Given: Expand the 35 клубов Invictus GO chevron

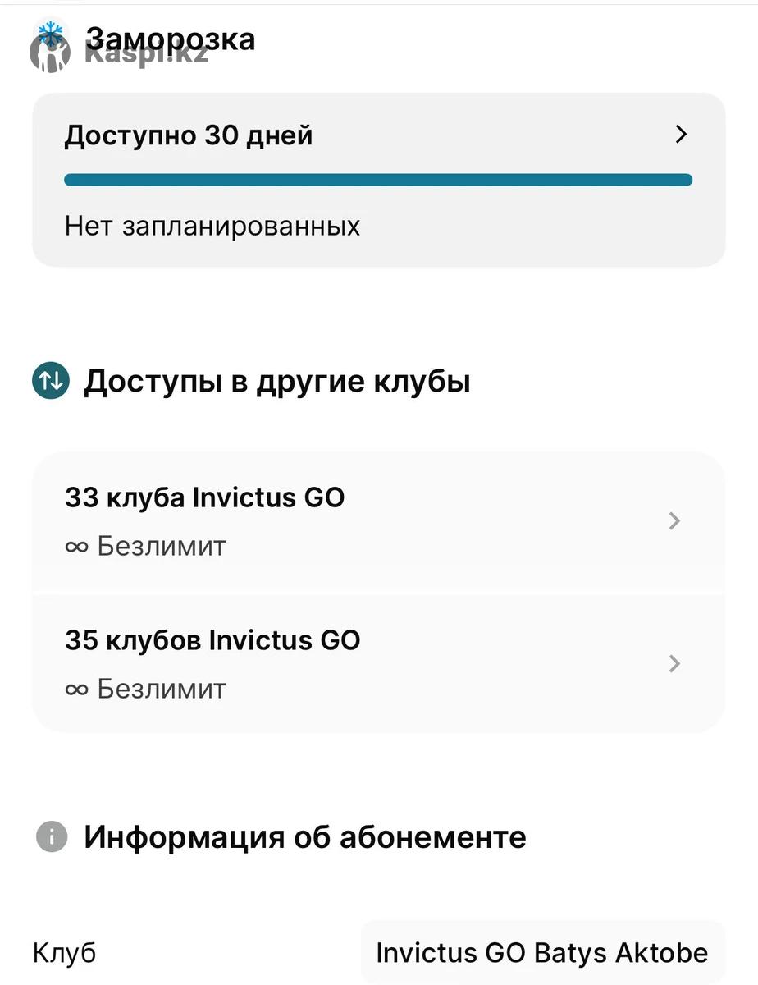Looking at the screenshot, I should pos(674,663).
